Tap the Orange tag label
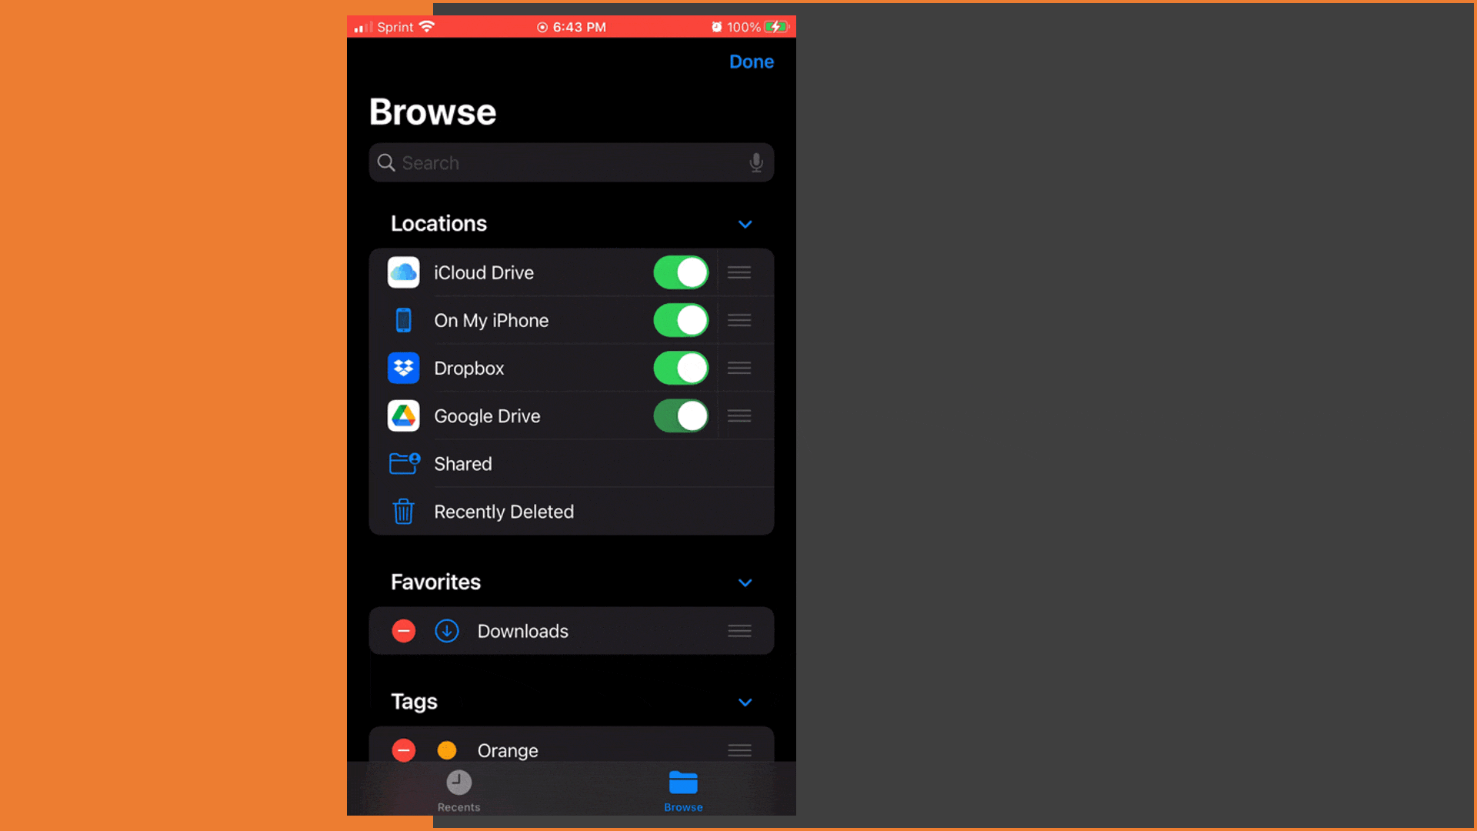Screen dimensions: 1477x831 point(508,751)
